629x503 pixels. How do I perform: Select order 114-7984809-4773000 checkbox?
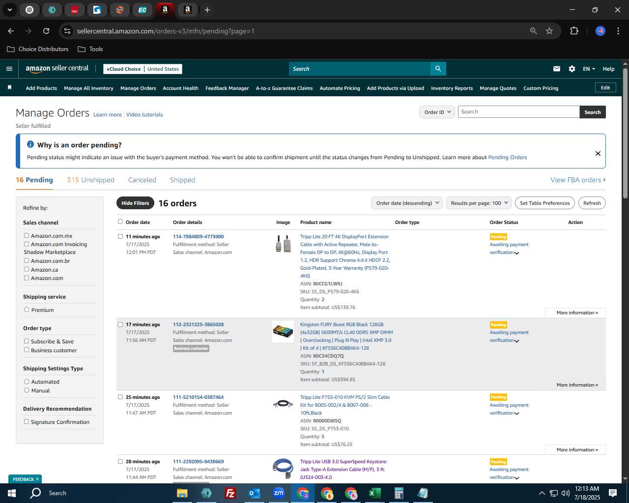point(120,236)
